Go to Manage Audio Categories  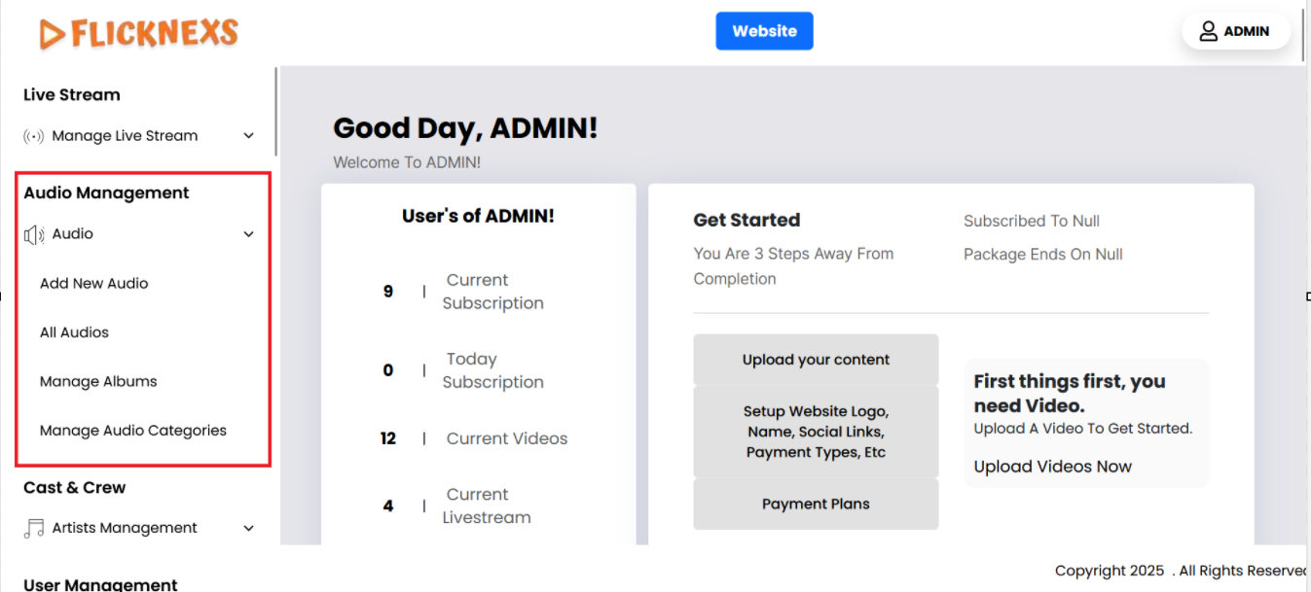click(x=132, y=431)
